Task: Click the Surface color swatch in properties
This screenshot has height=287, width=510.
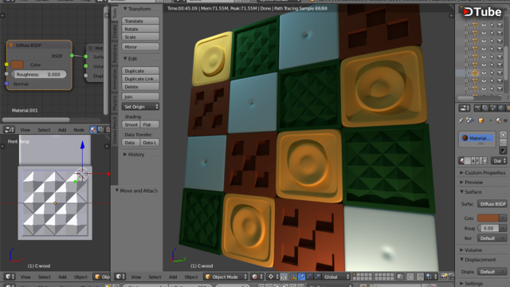Action: [488, 218]
